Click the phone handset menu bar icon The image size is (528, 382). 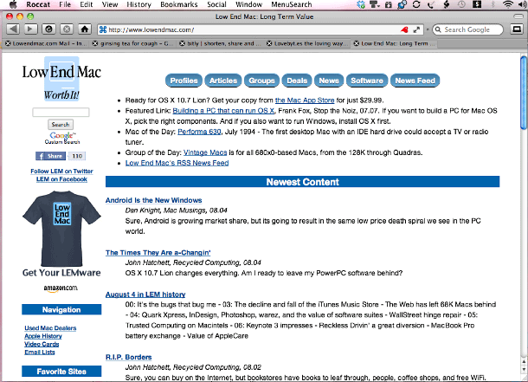pyautogui.click(x=431, y=4)
